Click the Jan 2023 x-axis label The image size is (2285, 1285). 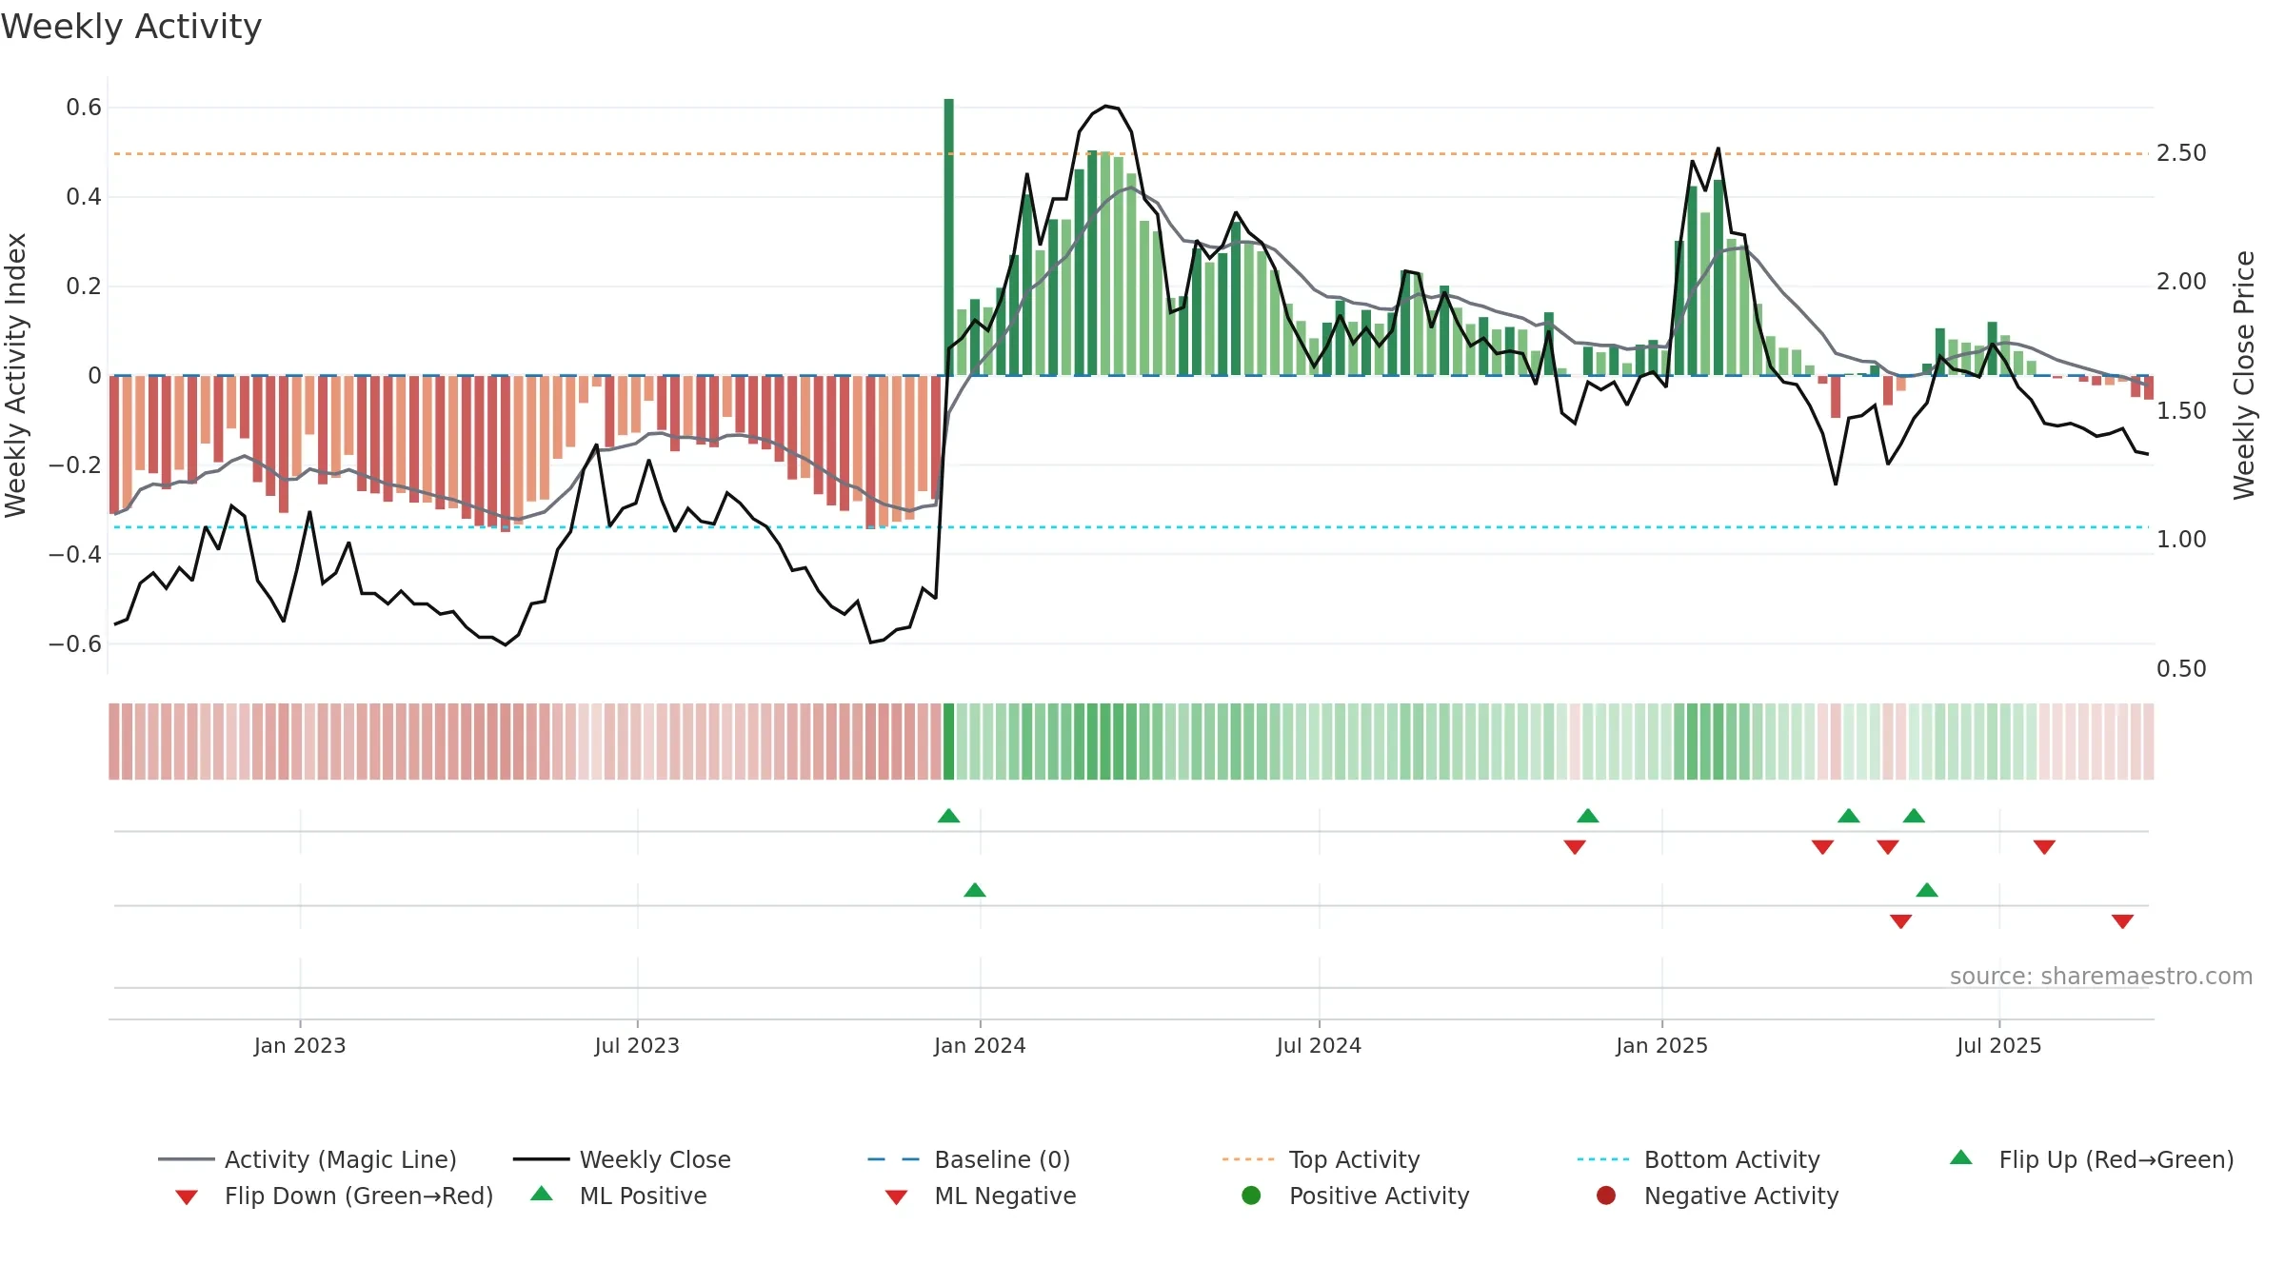coord(300,1046)
